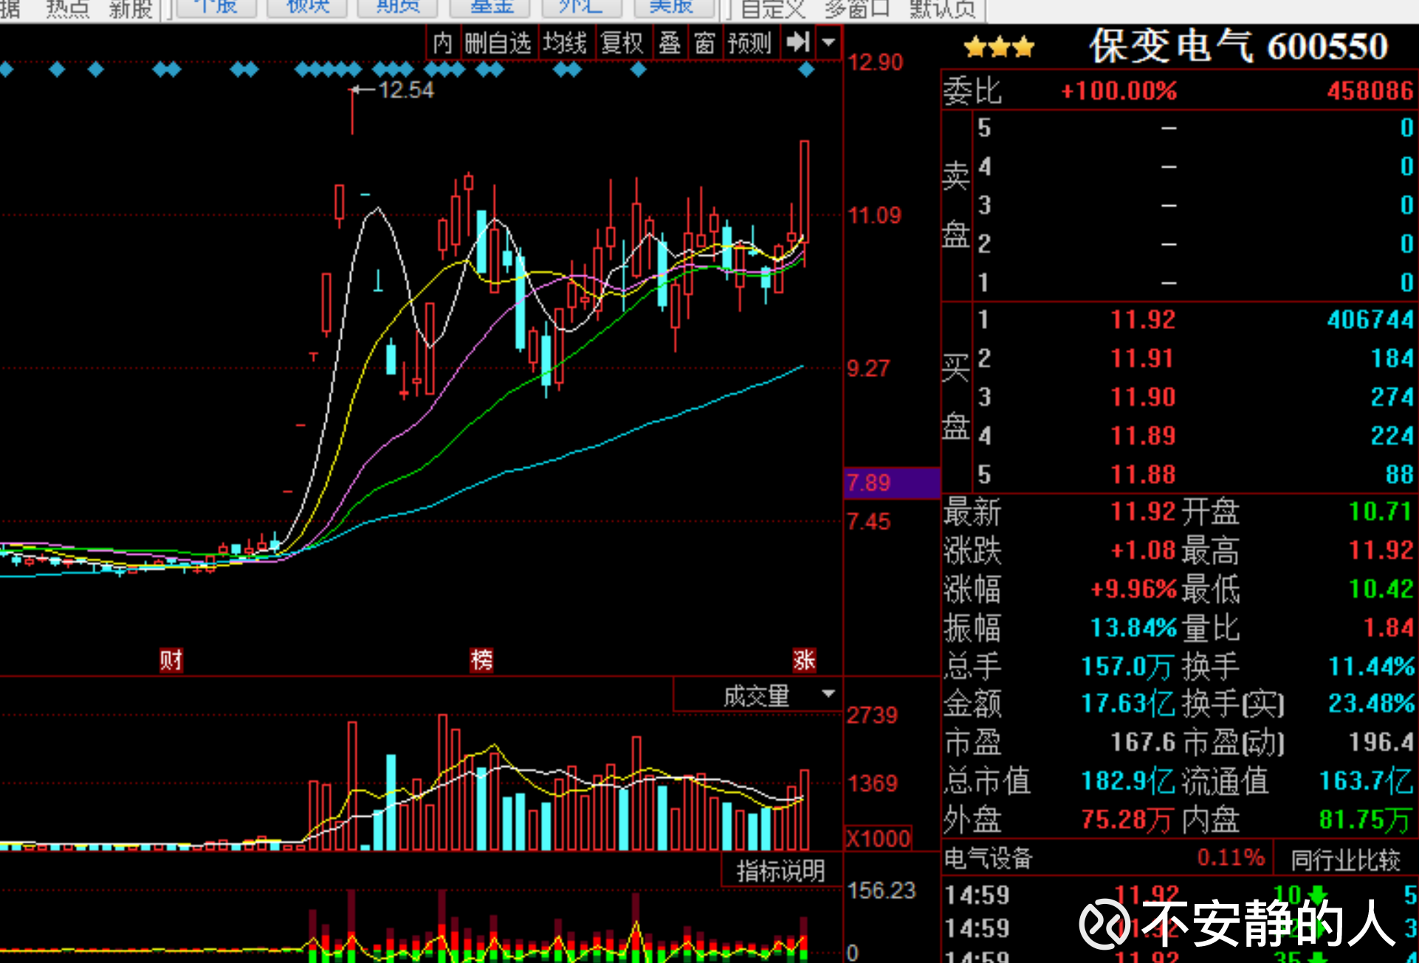Click the 总市值 182.9亿 value
The image size is (1419, 963).
(1128, 781)
